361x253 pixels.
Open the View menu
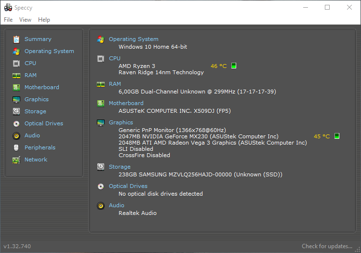pyautogui.click(x=25, y=20)
